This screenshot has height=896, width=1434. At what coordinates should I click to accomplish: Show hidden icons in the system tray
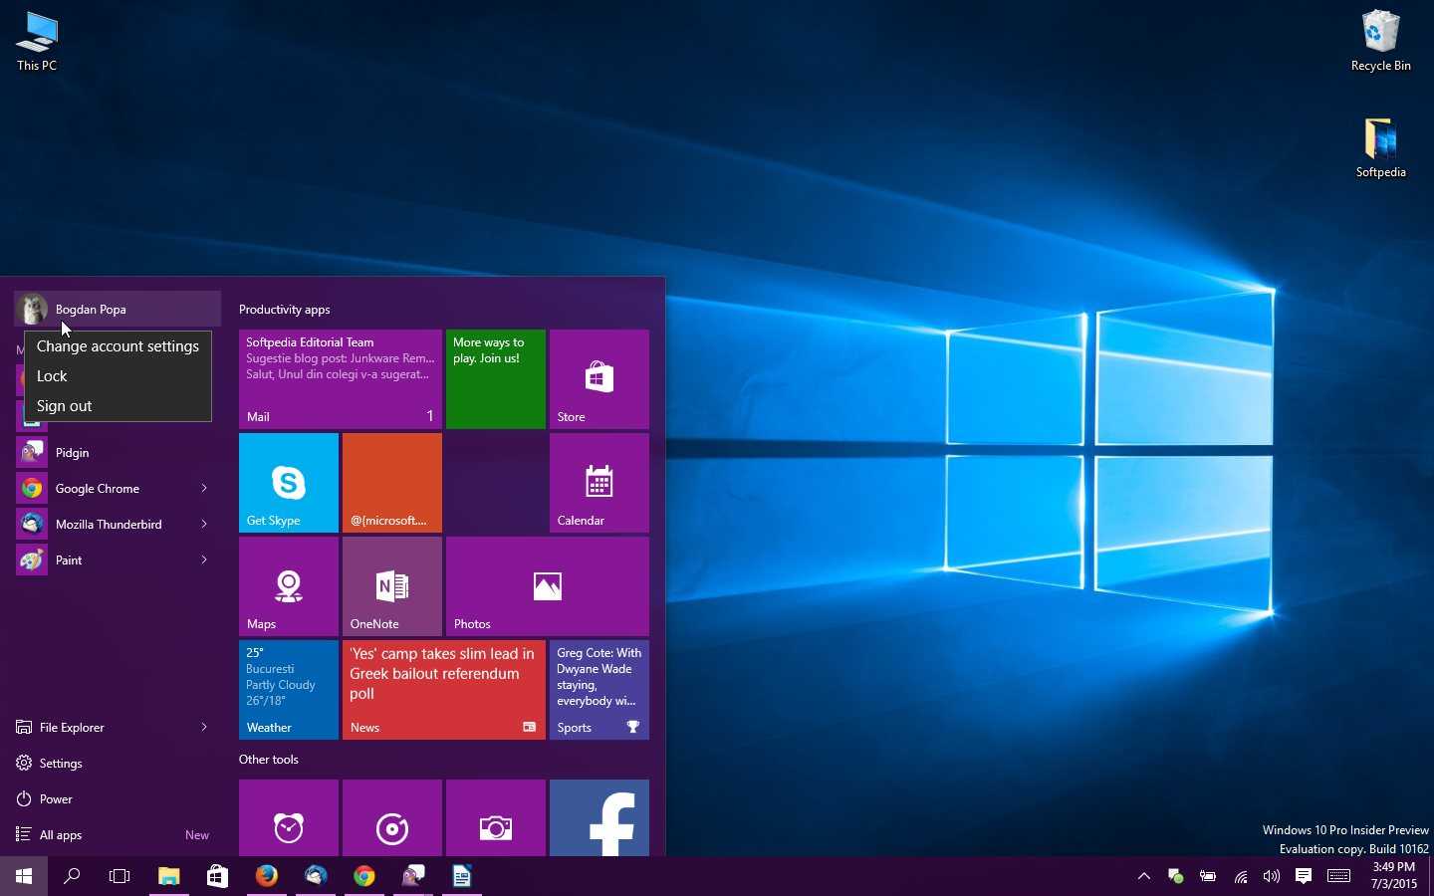click(x=1142, y=877)
